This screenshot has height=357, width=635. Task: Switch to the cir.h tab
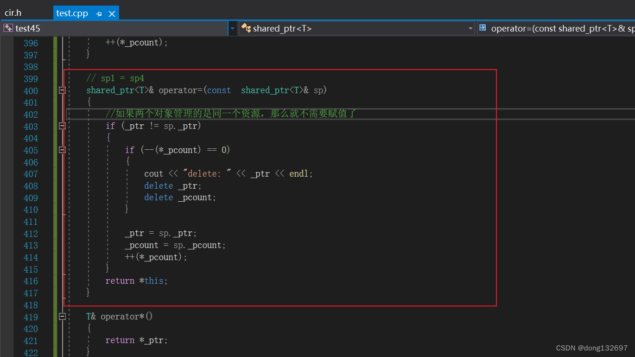click(x=13, y=13)
